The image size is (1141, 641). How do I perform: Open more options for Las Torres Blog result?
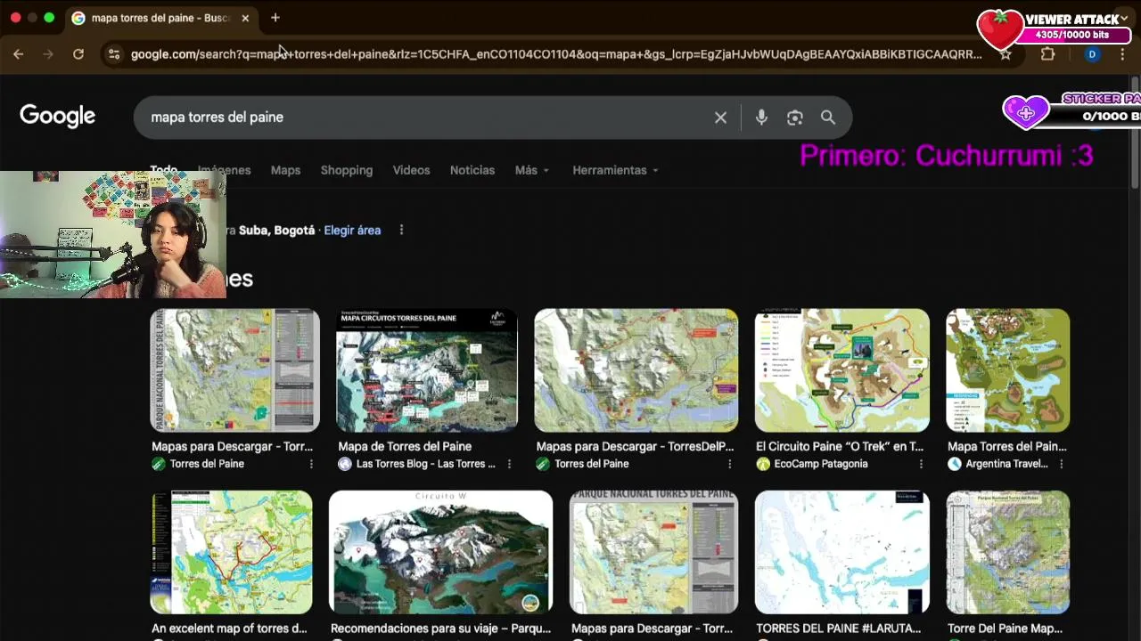tap(509, 464)
